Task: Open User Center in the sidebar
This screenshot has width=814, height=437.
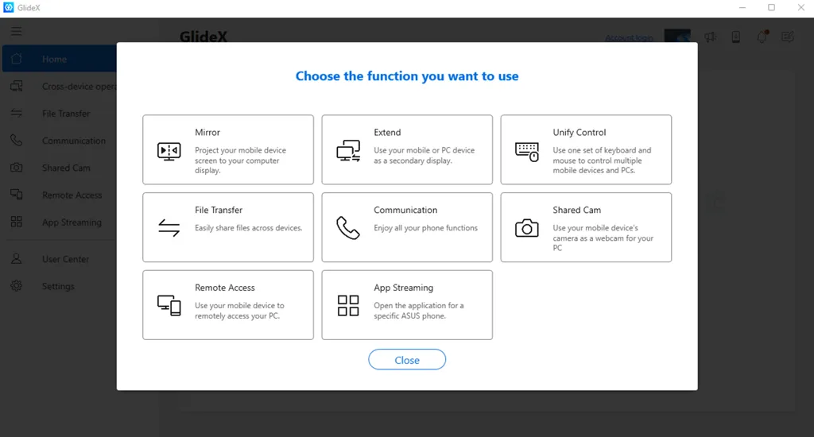Action: click(65, 259)
